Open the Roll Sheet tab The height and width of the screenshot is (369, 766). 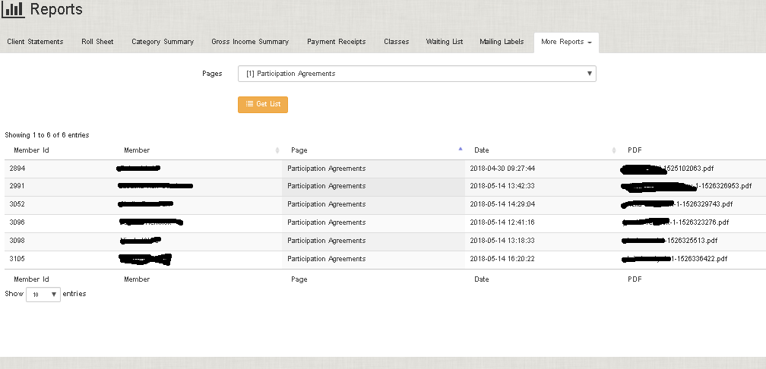coord(97,42)
